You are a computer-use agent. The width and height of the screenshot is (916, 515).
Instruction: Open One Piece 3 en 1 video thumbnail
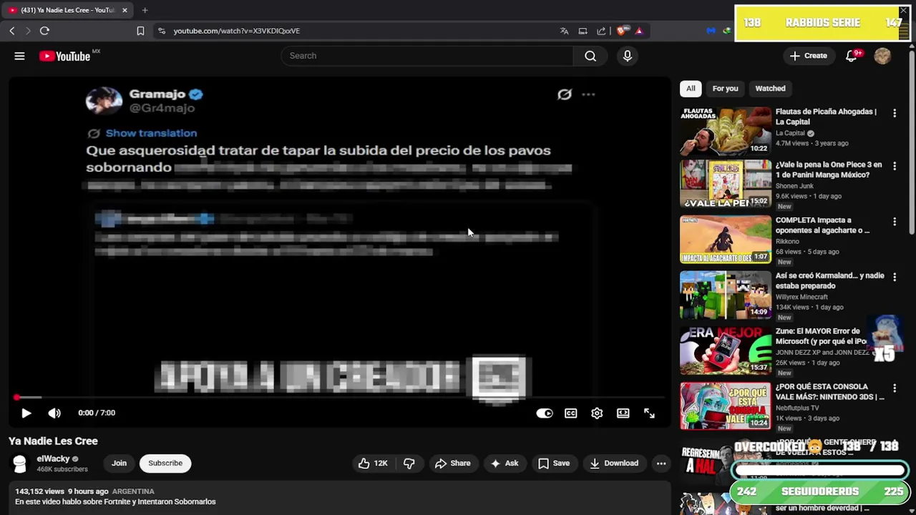pos(726,185)
